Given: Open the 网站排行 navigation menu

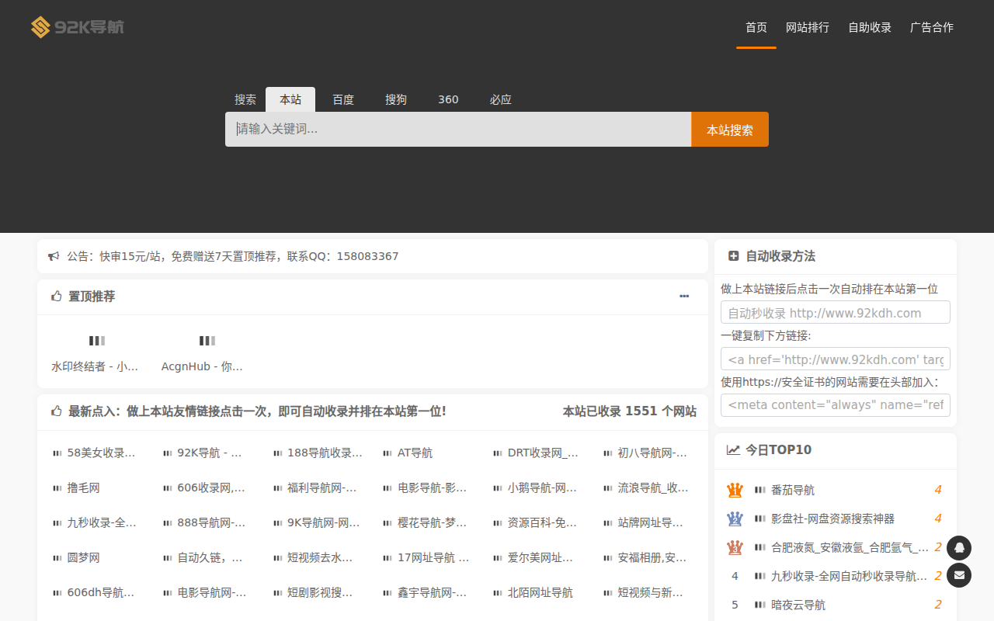Looking at the screenshot, I should coord(808,27).
